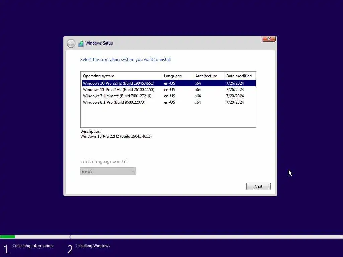This screenshot has height=257, width=343.
Task: Click the Windows Setup title icon
Action: [81, 44]
